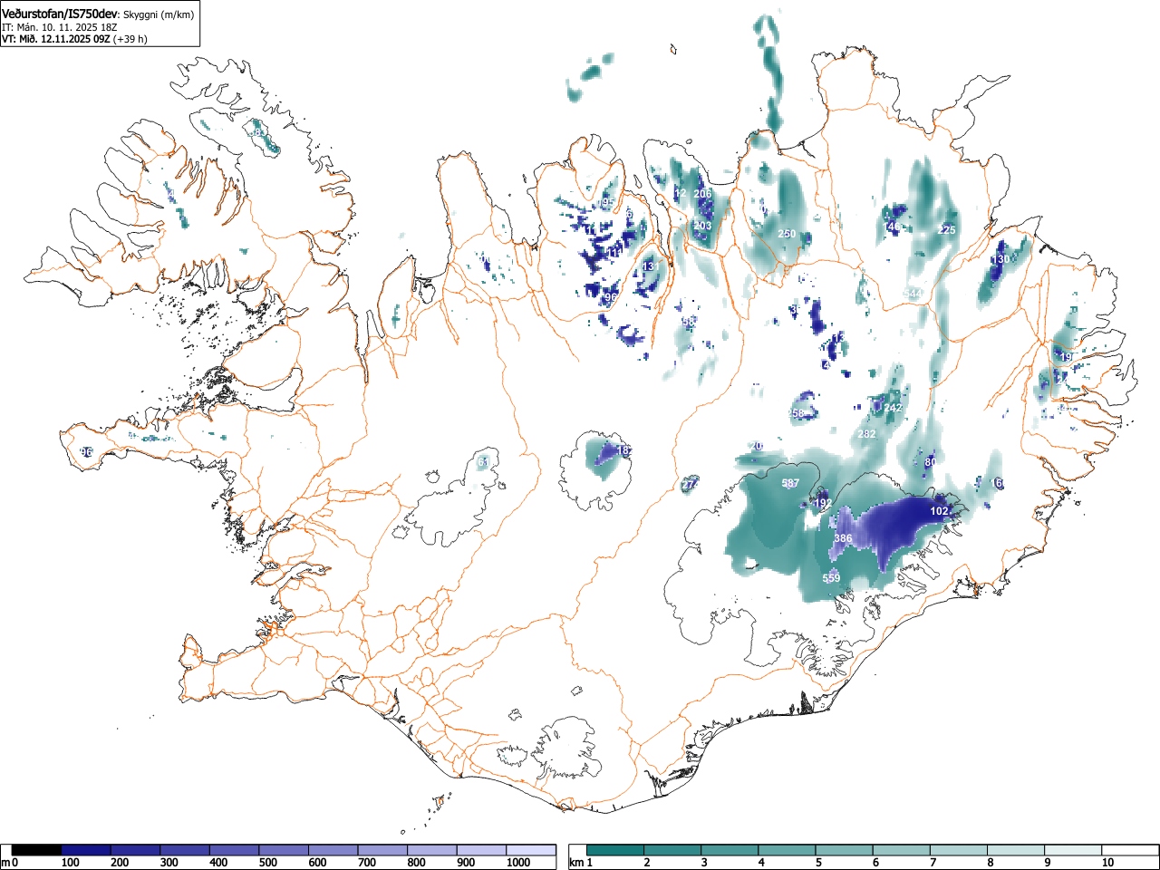
Task: Click the 5 tick label on the km scale
Action: (x=818, y=863)
